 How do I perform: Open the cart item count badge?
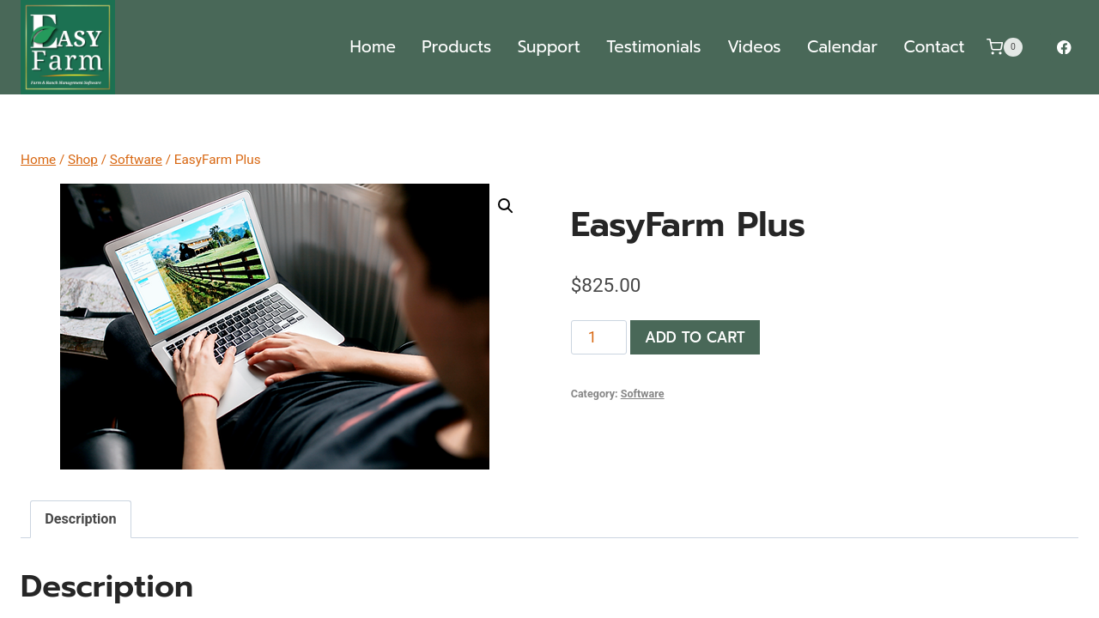click(1013, 47)
